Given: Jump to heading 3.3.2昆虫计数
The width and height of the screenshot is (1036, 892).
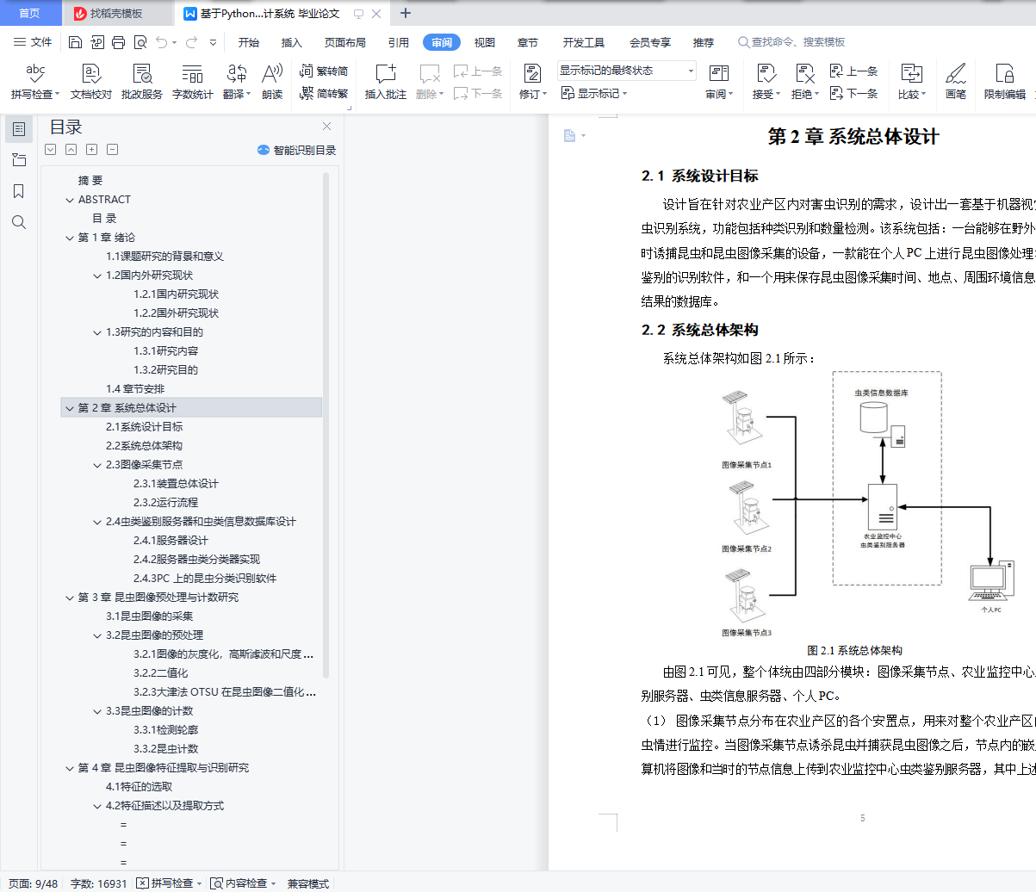Looking at the screenshot, I should (165, 749).
